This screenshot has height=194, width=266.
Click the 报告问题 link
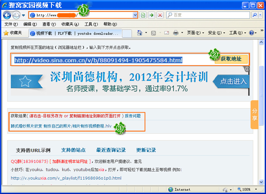tap(133, 116)
